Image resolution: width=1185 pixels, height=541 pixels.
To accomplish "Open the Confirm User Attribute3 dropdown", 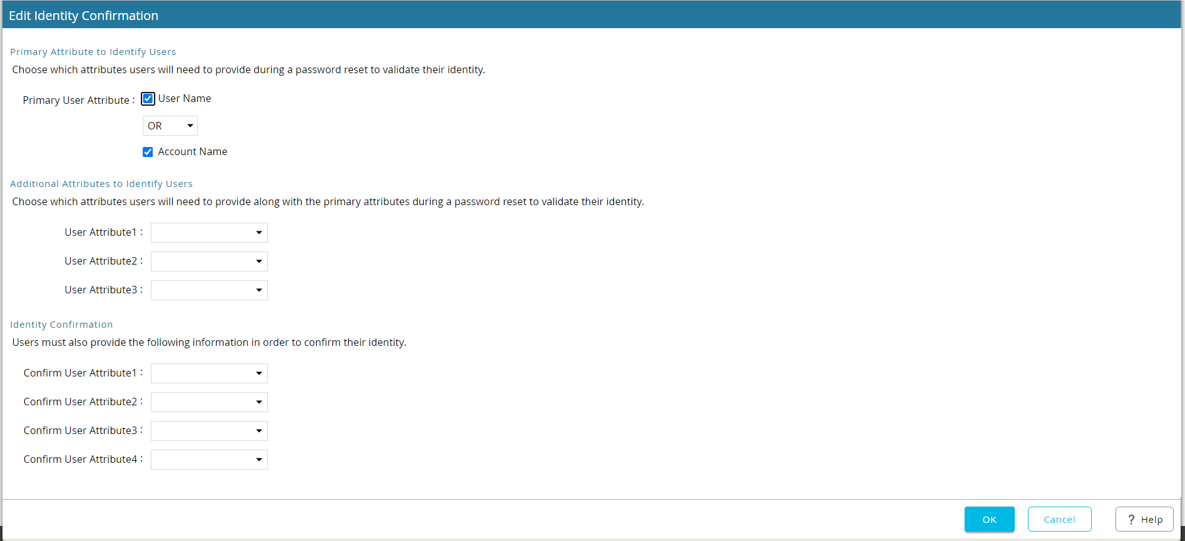I will (209, 431).
